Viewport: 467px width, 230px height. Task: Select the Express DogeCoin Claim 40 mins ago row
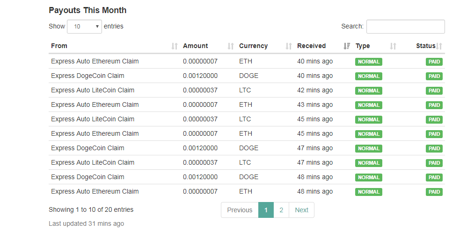coord(88,76)
